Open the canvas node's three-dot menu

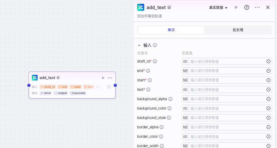[110, 78]
